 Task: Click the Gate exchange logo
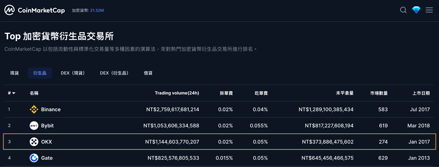point(34,158)
